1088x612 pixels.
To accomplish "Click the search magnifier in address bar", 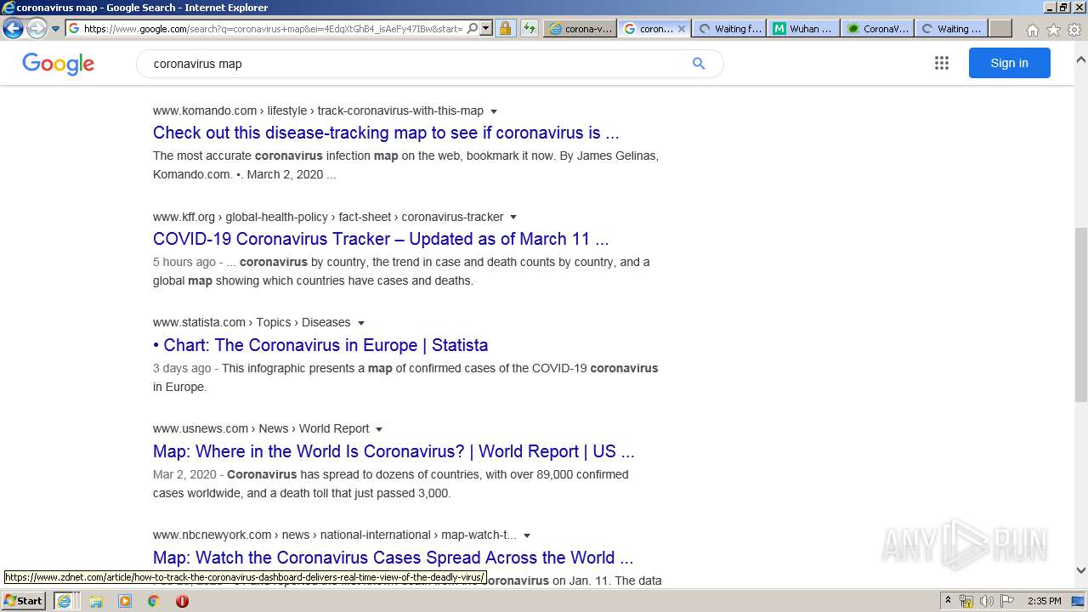I will (x=473, y=28).
